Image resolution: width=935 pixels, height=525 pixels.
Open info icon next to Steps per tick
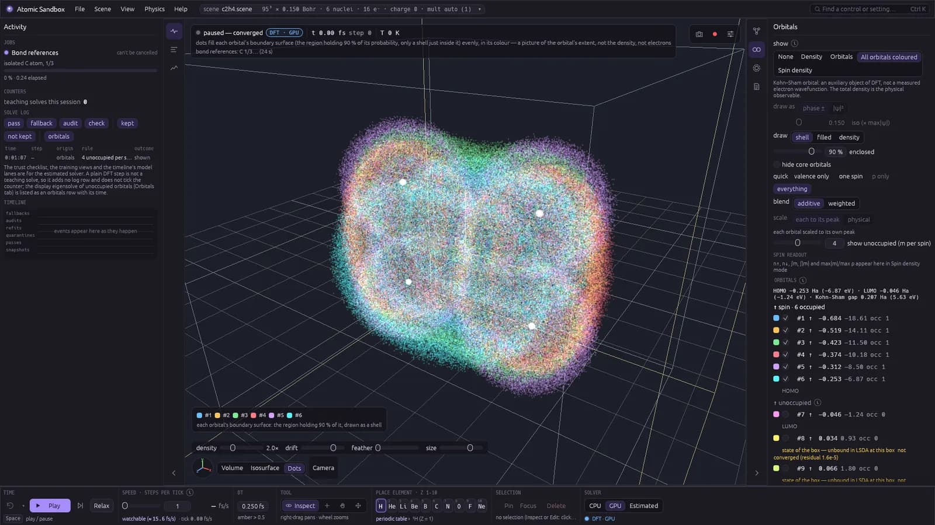click(190, 492)
